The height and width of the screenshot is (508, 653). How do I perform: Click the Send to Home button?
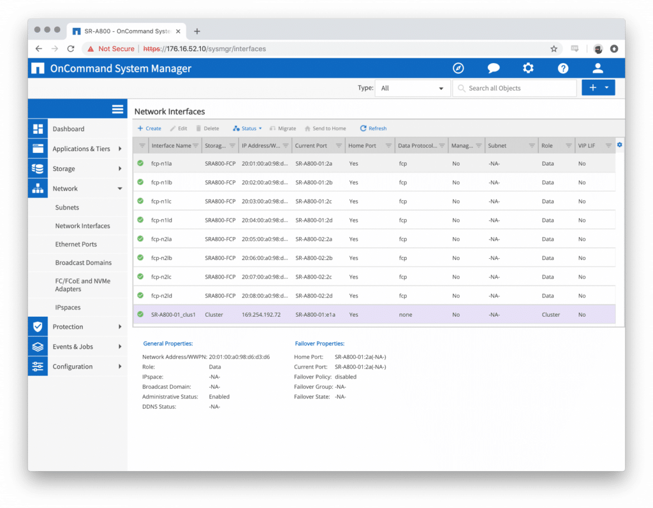[325, 129]
